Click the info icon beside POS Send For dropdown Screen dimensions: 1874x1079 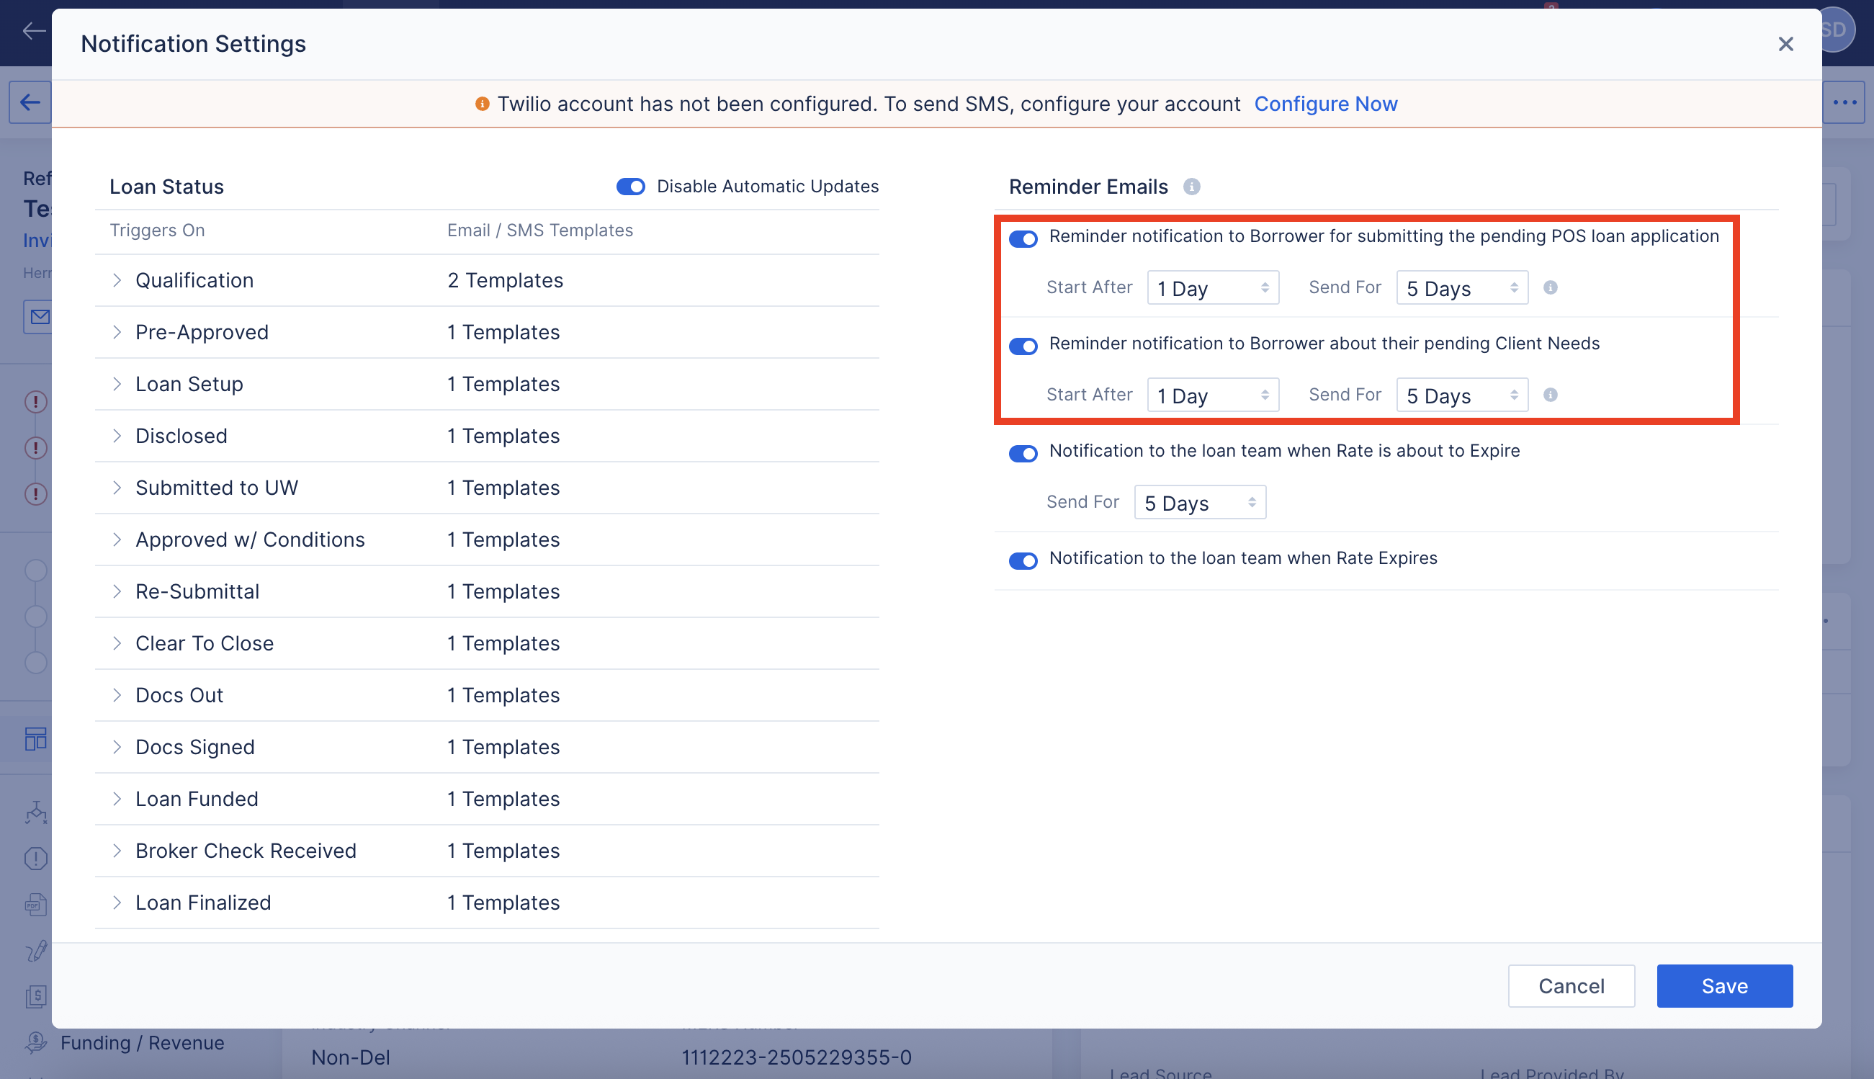(x=1550, y=287)
